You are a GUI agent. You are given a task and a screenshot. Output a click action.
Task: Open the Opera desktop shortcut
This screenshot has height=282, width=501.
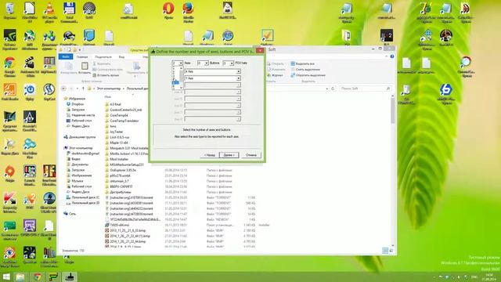pos(168,10)
